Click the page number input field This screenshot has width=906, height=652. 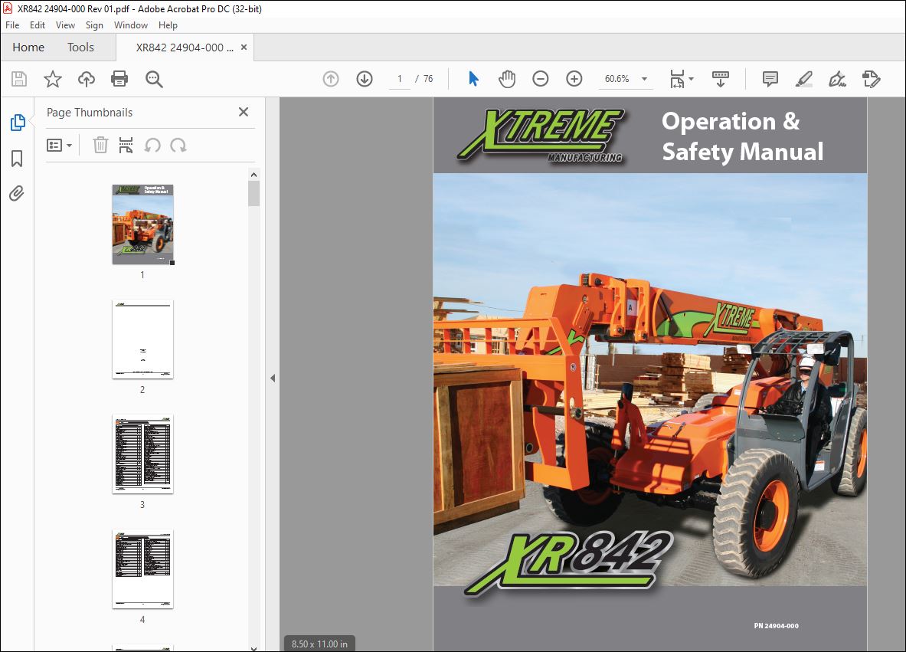[399, 79]
